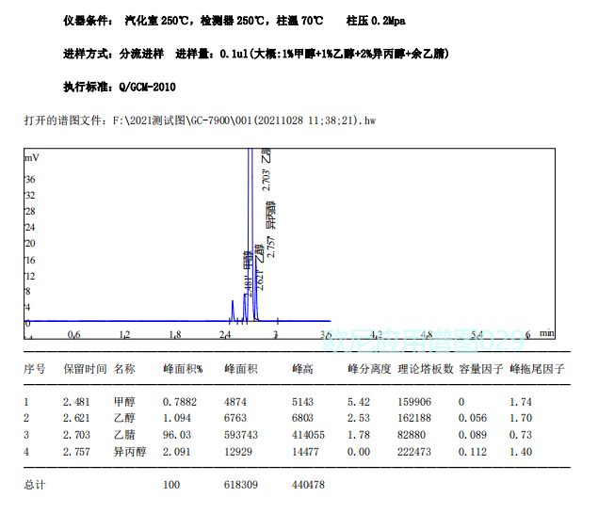Select peak area percent 0.7882
This screenshot has width=598, height=513.
(180, 402)
